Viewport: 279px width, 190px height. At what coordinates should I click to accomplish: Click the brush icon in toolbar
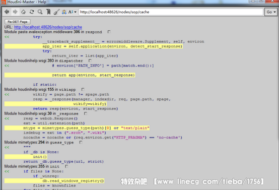56,12
